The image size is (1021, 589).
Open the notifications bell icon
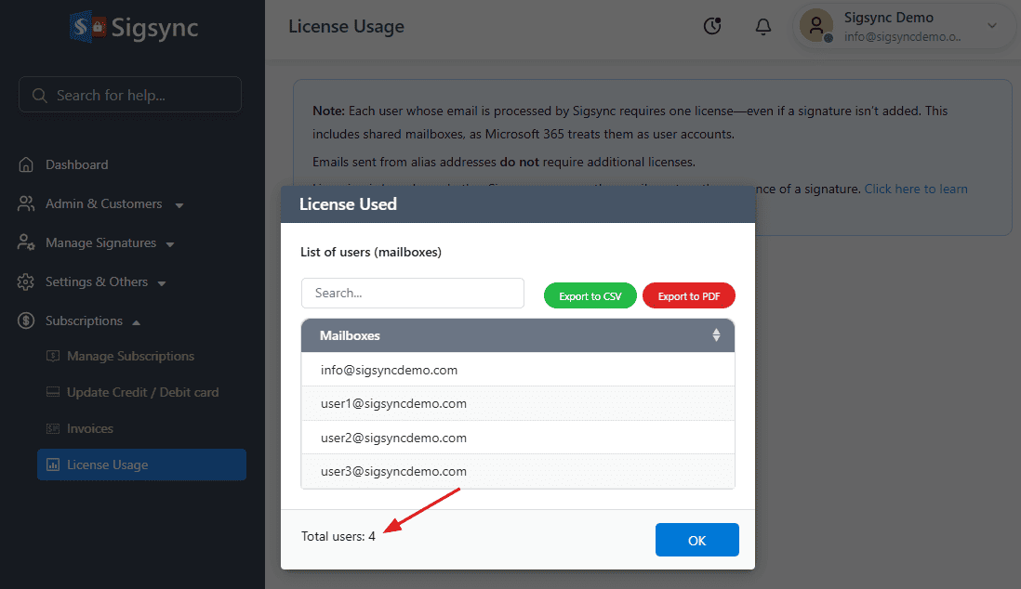(763, 27)
